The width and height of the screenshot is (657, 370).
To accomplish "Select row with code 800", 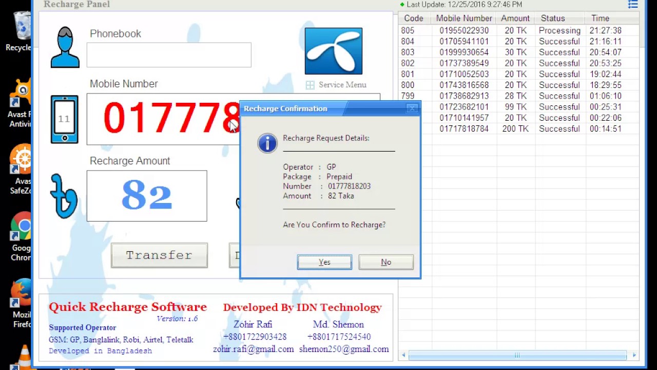I will click(x=518, y=85).
